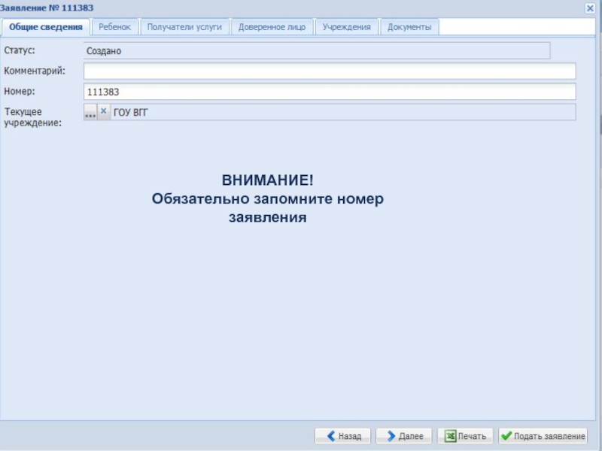Viewport: 602px width, 451px height.
Task: Open the Документы tab
Action: click(409, 27)
